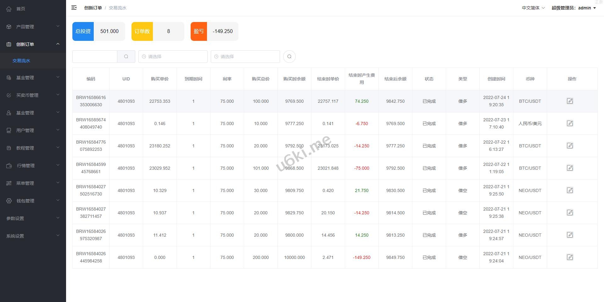The image size is (604, 302).
Task: Expand the 用户管理 menu
Action: 33,130
